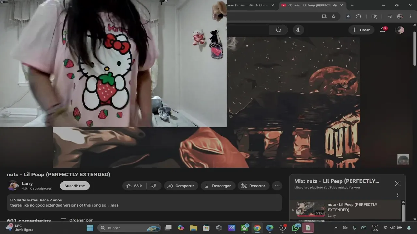Open the volume tray icon
Image resolution: width=417 pixels, height=234 pixels.
coord(393,228)
